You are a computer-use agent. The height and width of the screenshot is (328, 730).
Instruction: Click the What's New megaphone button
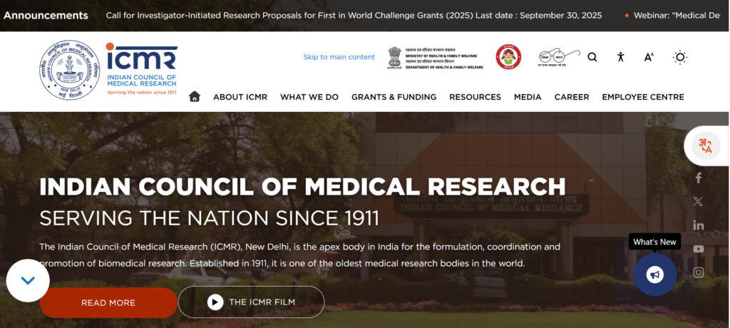tap(655, 275)
